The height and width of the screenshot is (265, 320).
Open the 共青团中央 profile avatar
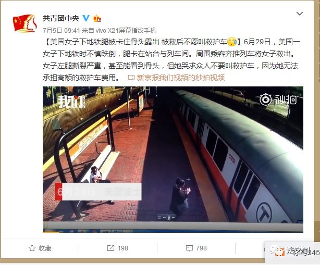[24, 23]
